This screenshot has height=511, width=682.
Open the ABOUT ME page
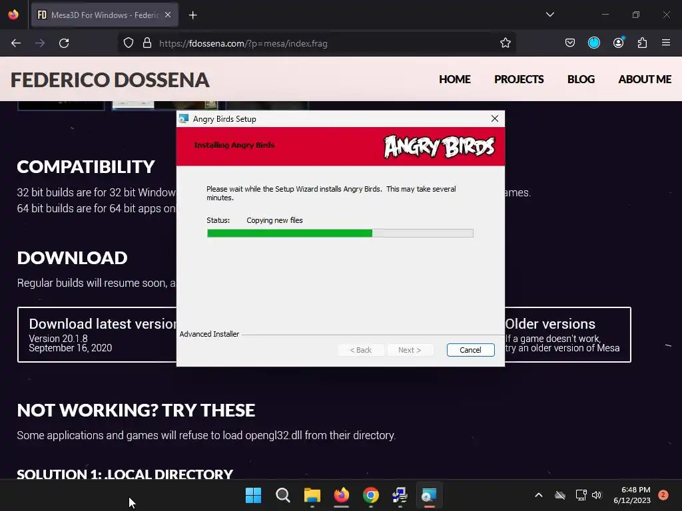click(645, 80)
